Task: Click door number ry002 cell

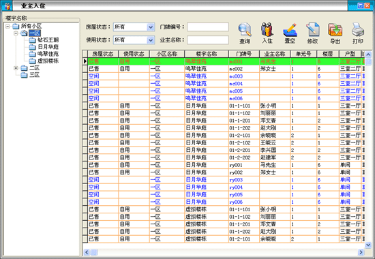Action: tap(244, 172)
